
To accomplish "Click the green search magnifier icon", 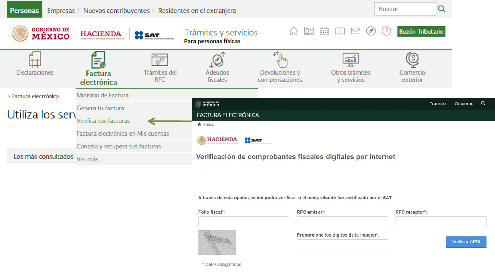I will point(442,9).
